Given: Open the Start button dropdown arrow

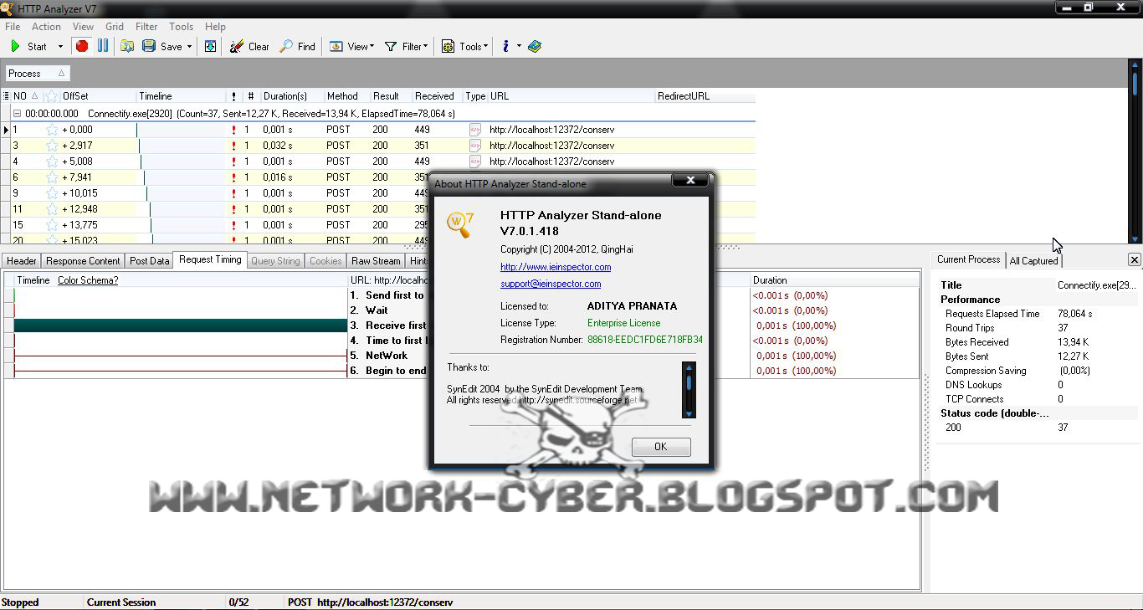Looking at the screenshot, I should (x=60, y=47).
